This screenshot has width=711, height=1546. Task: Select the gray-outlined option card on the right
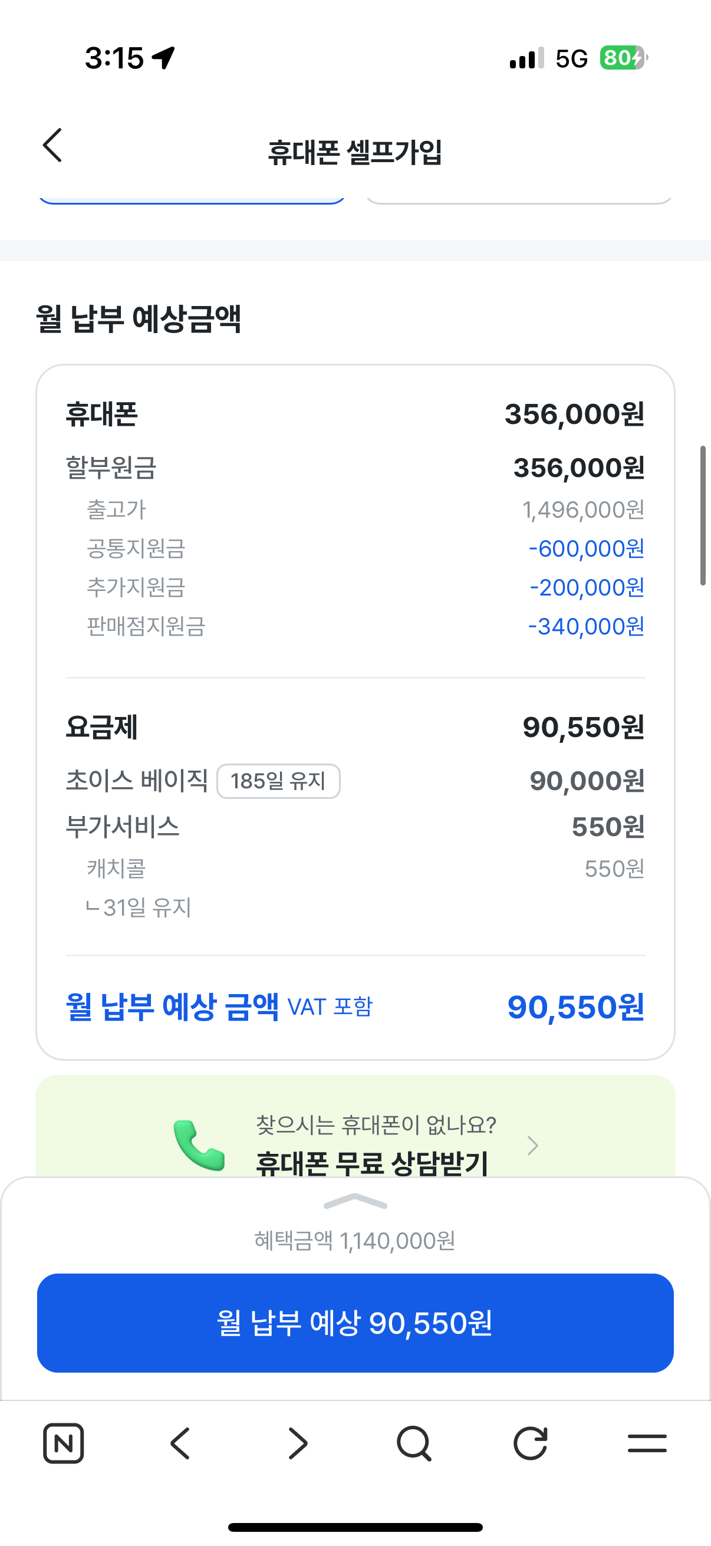click(x=518, y=198)
